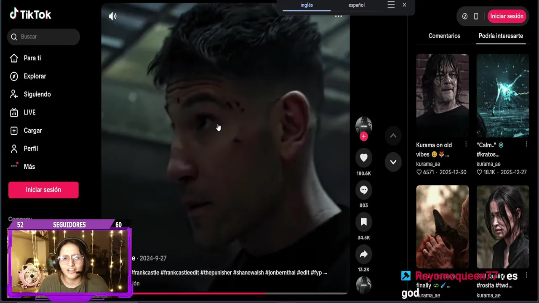Image resolution: width=539 pixels, height=303 pixels.
Task: Select inglés in translation bar
Action: tap(307, 5)
